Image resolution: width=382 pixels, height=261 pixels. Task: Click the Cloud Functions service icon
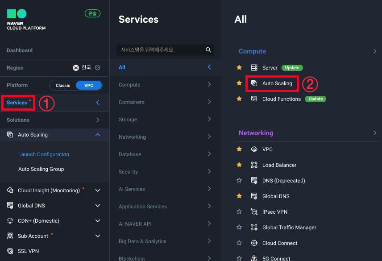pos(254,99)
